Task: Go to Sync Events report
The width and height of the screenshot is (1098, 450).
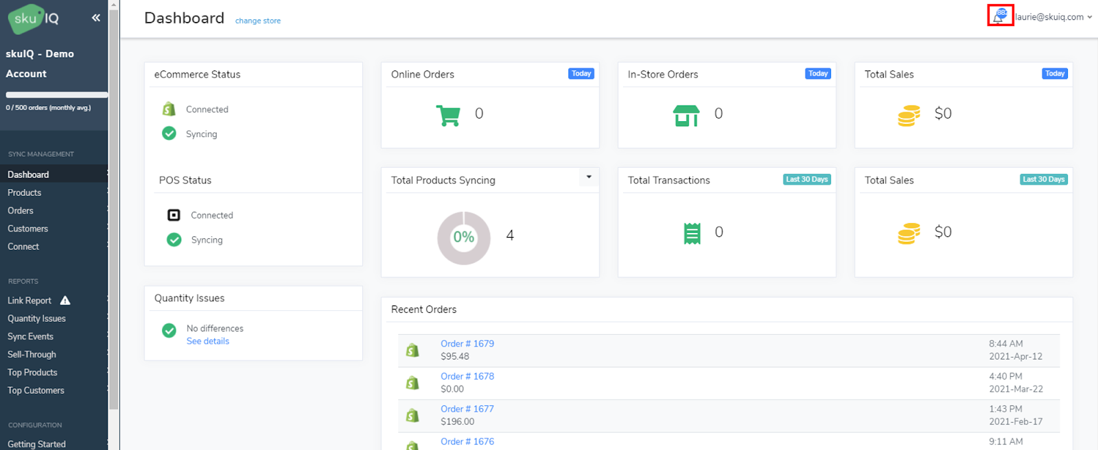Action: [x=30, y=337]
